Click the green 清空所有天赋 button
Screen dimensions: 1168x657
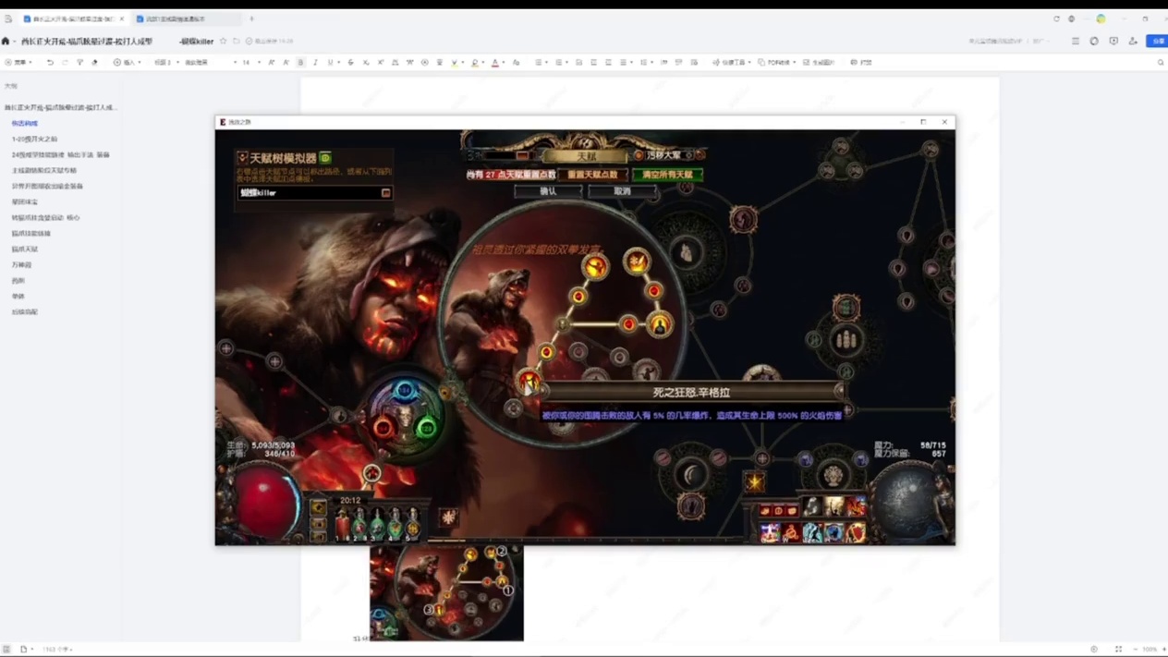667,175
